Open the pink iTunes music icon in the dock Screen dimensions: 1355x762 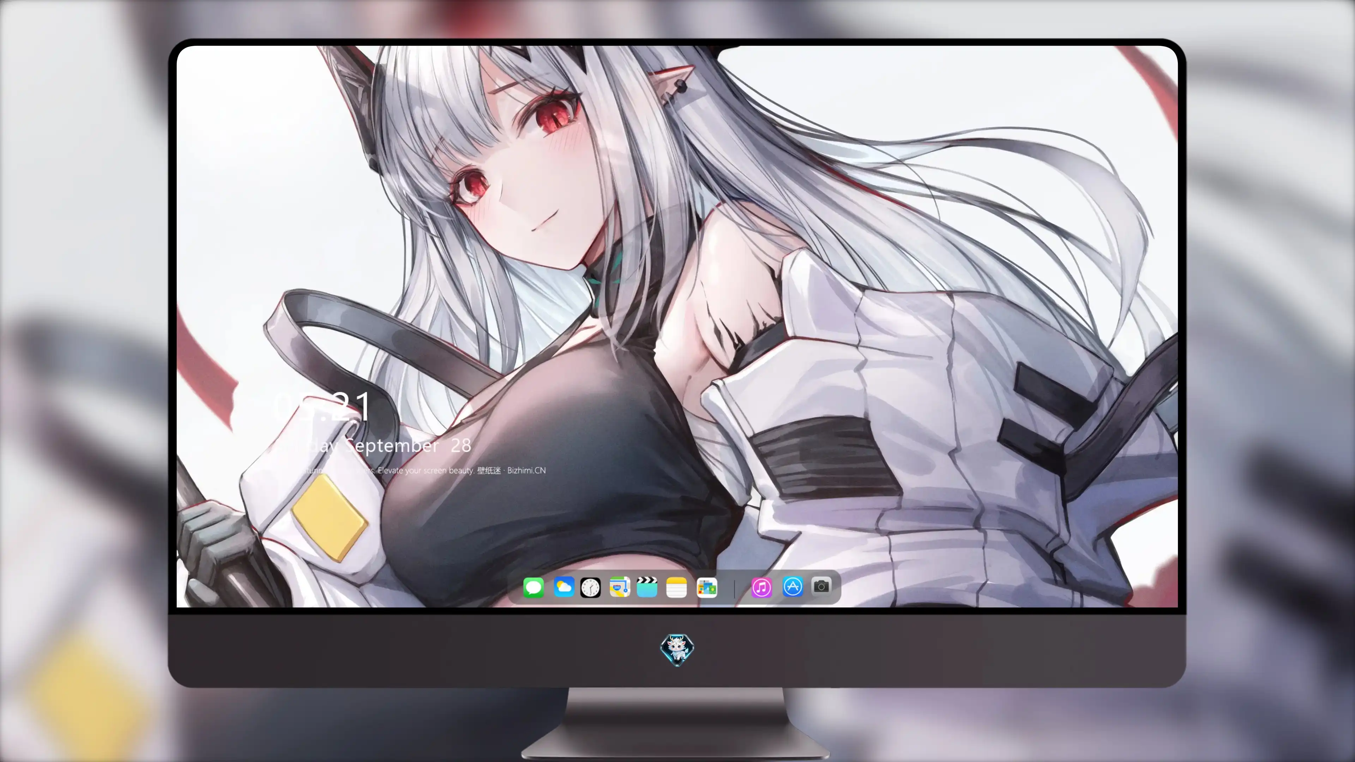[x=762, y=587]
